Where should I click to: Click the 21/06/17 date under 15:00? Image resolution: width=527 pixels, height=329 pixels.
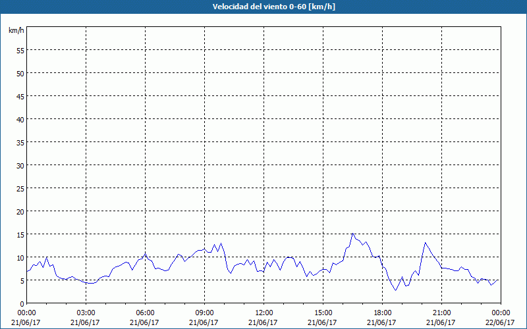coord(322,322)
